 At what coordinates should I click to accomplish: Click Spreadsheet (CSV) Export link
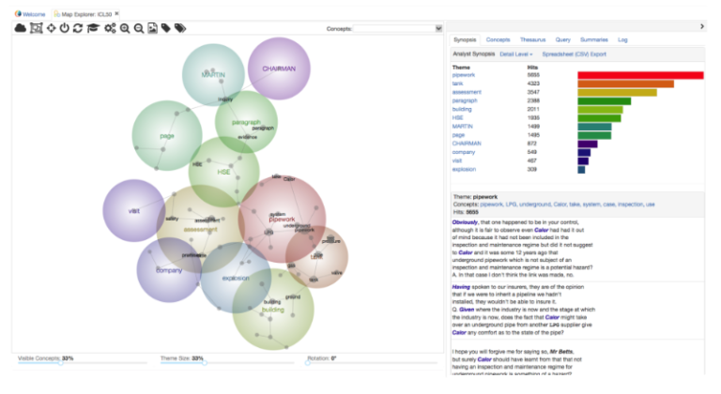[x=575, y=54]
